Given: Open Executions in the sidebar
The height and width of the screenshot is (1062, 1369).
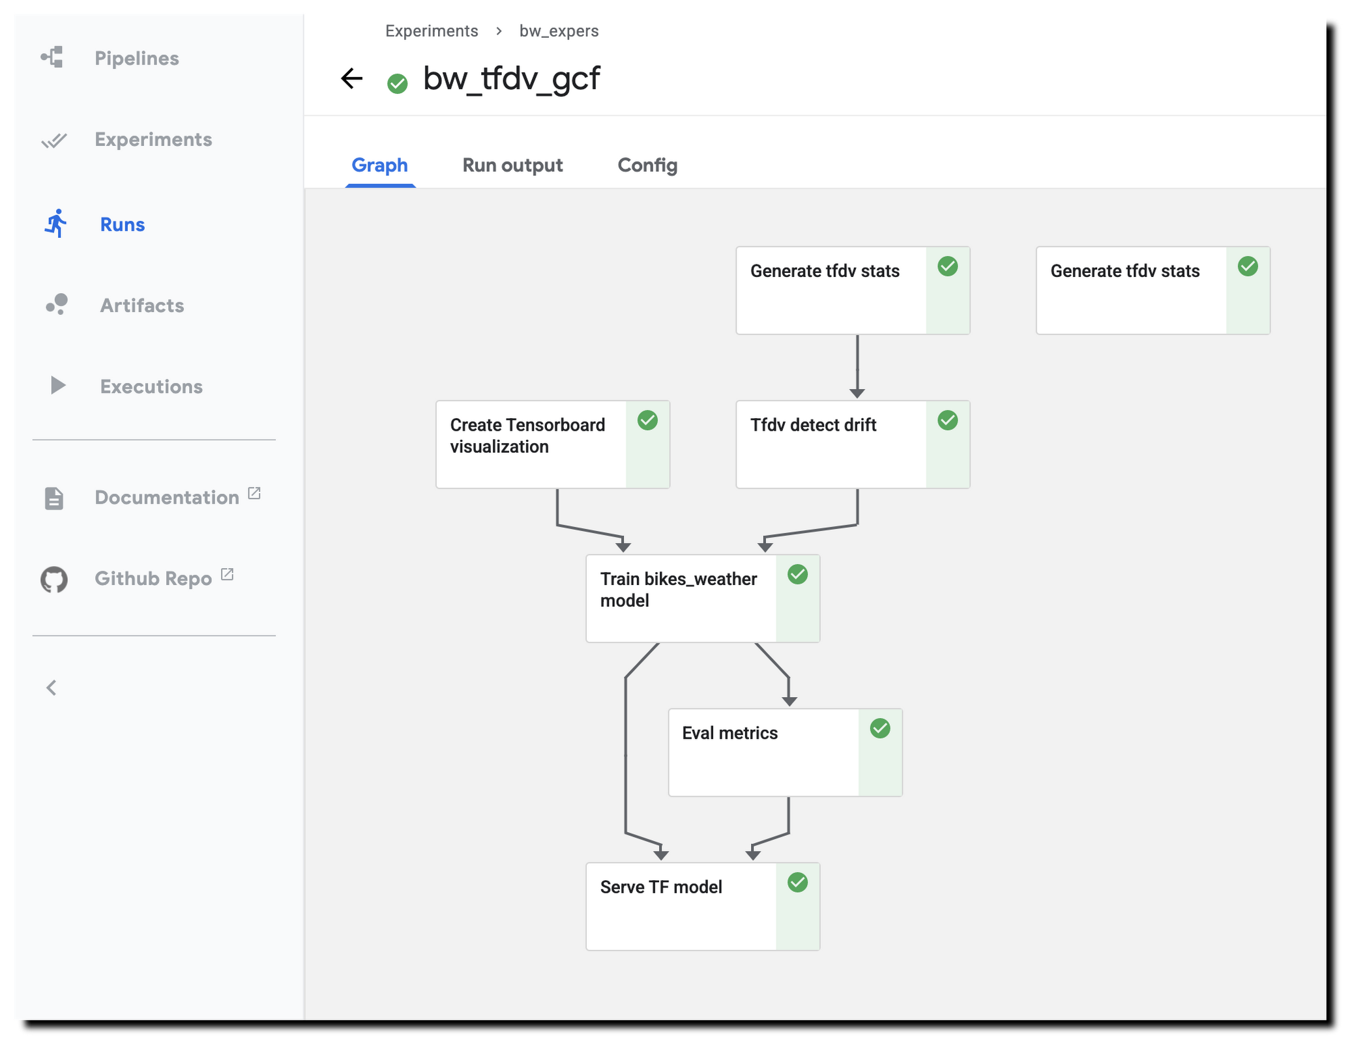Looking at the screenshot, I should pyautogui.click(x=151, y=386).
